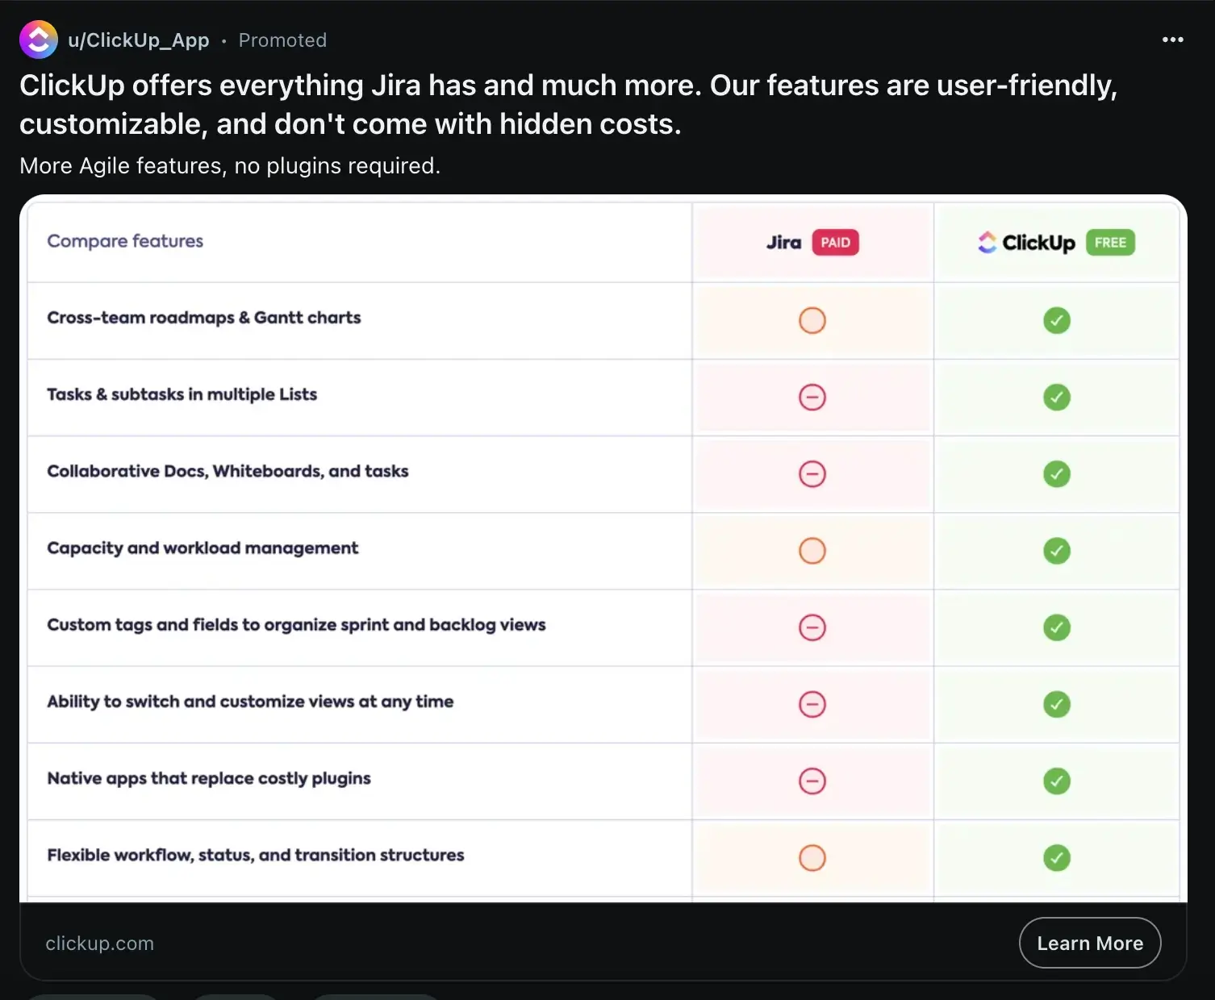This screenshot has width=1215, height=1000.
Task: Click the u/ClickUp_App username link
Action: pyautogui.click(x=139, y=40)
